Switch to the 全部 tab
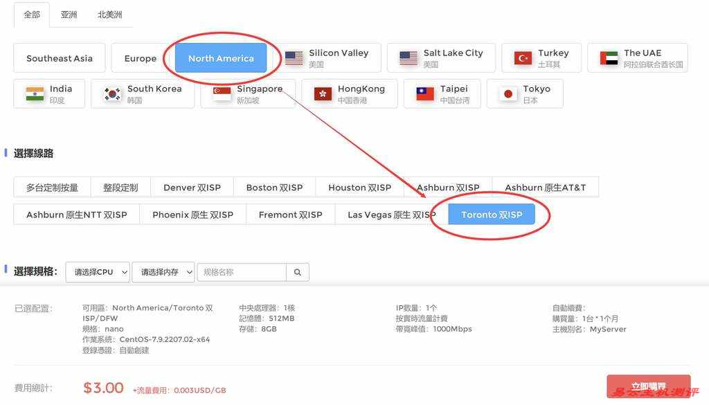Screen dimensions: 709x405 coord(32,15)
